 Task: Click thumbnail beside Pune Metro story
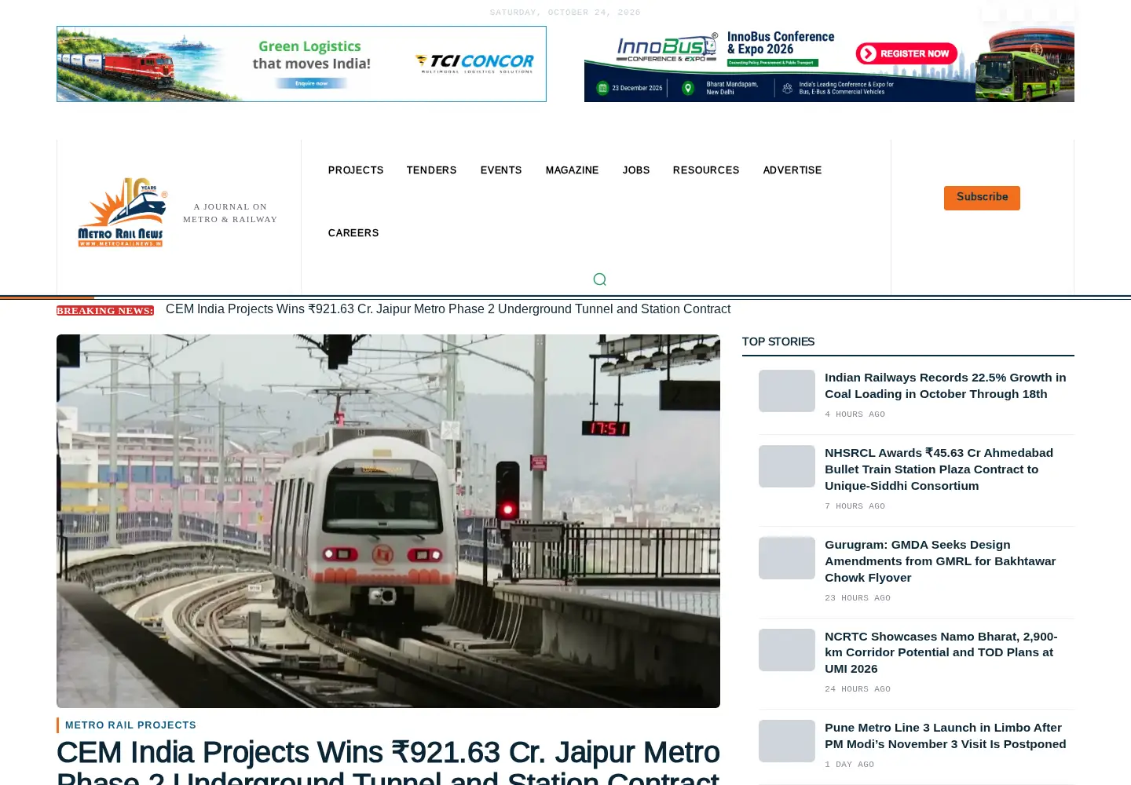point(787,741)
